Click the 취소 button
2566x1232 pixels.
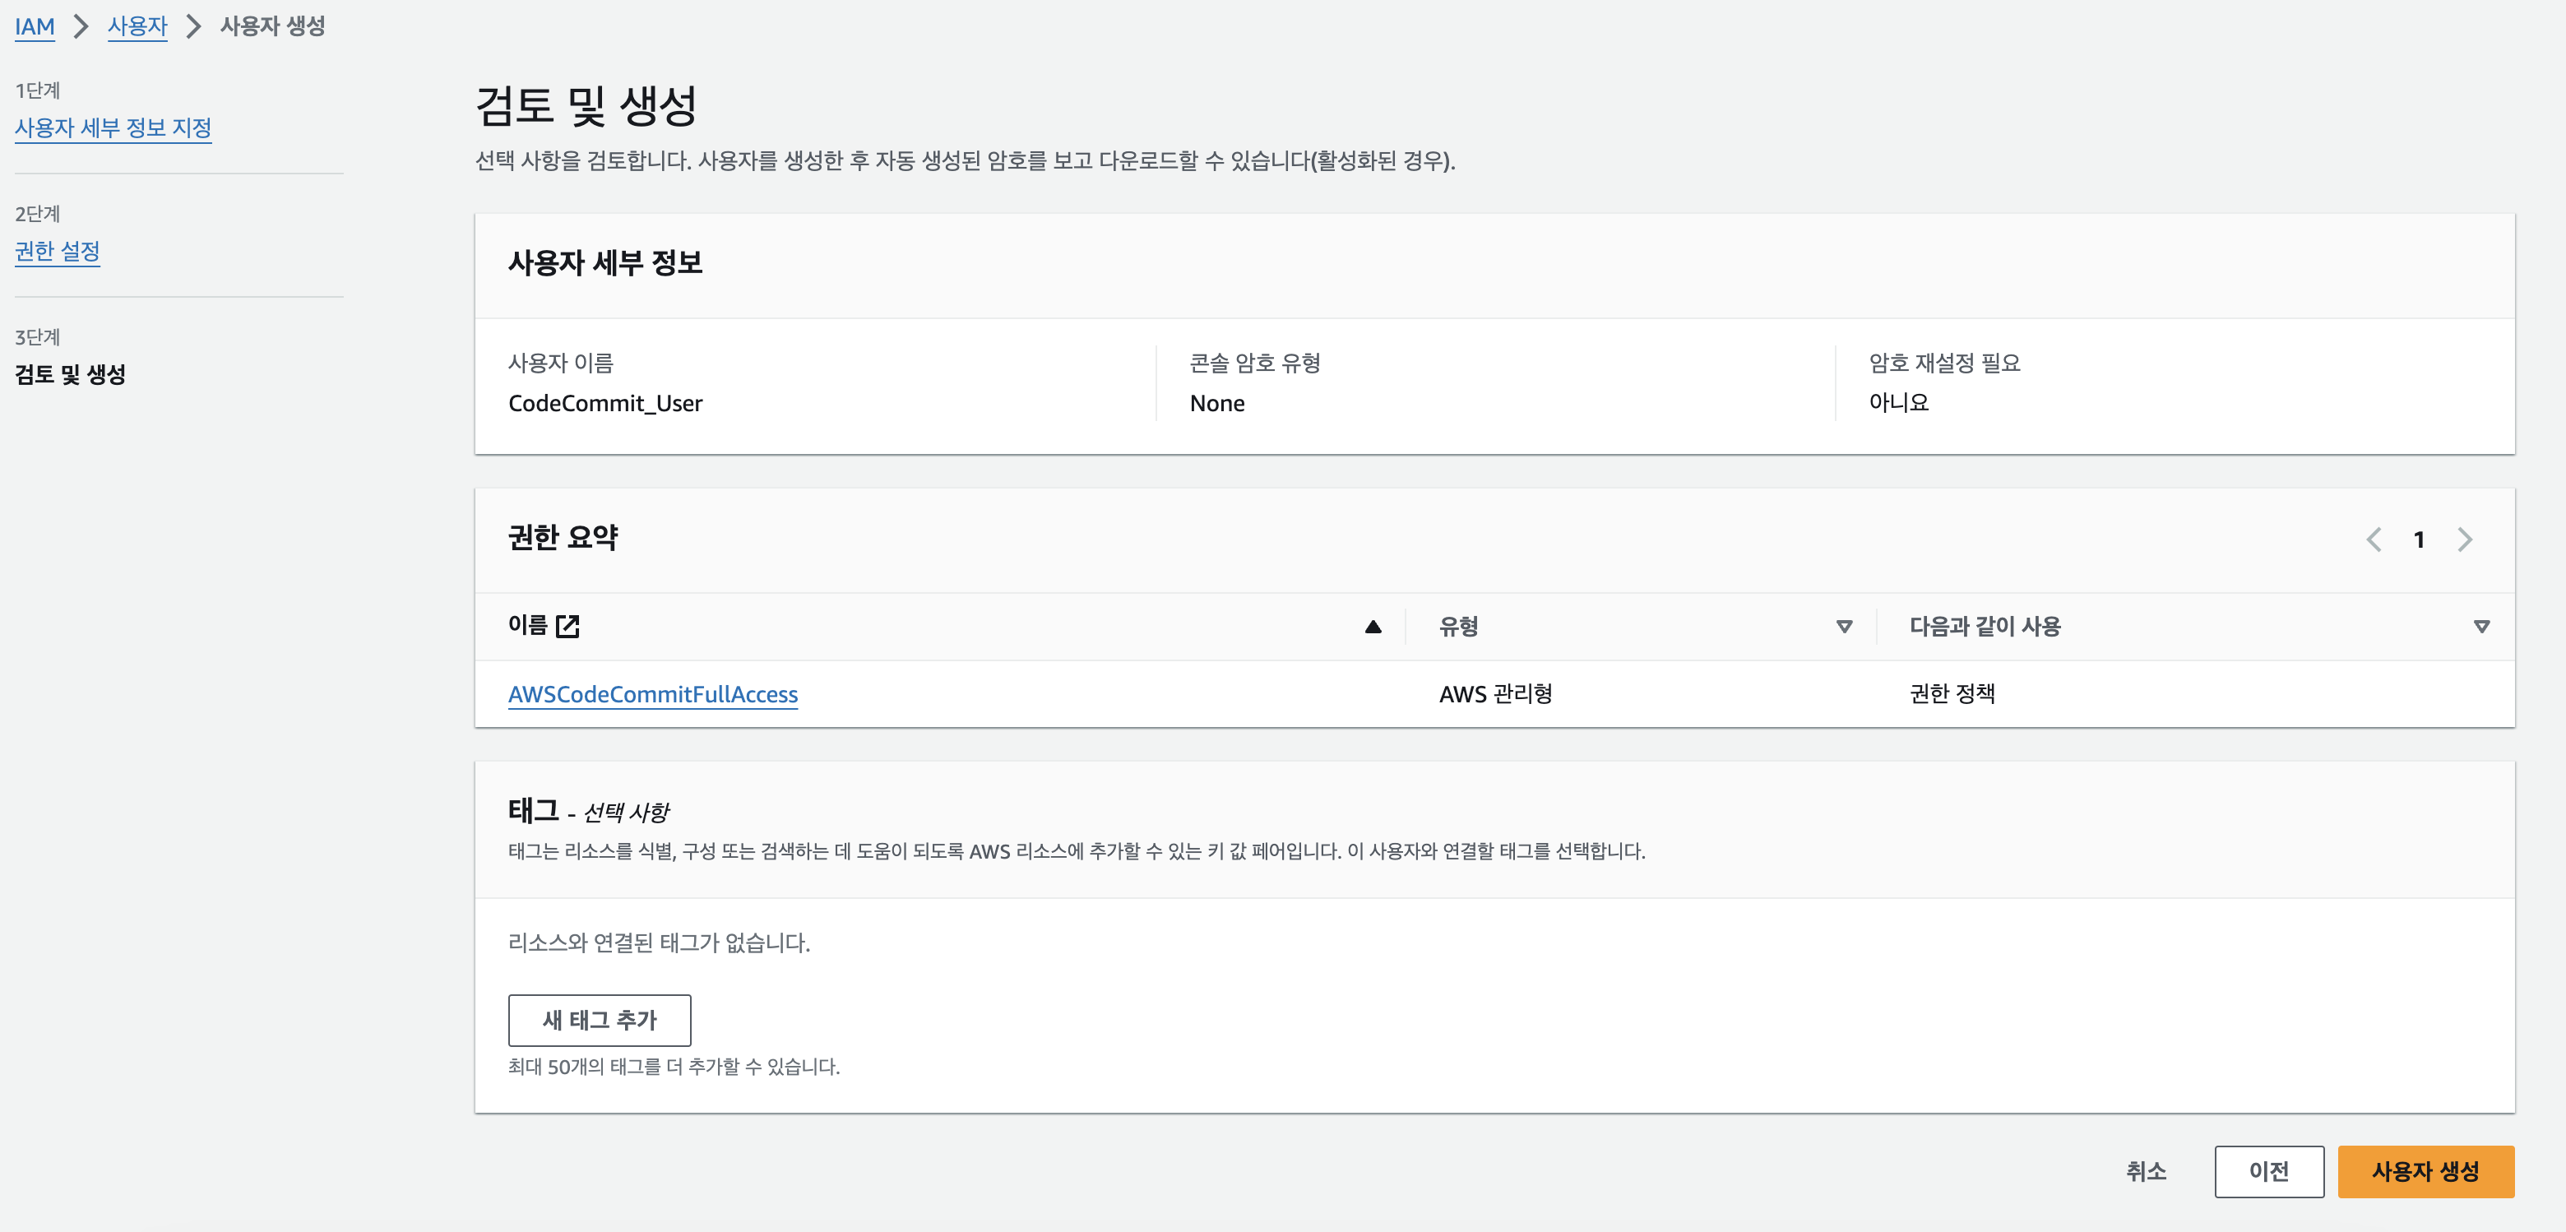click(2147, 1171)
